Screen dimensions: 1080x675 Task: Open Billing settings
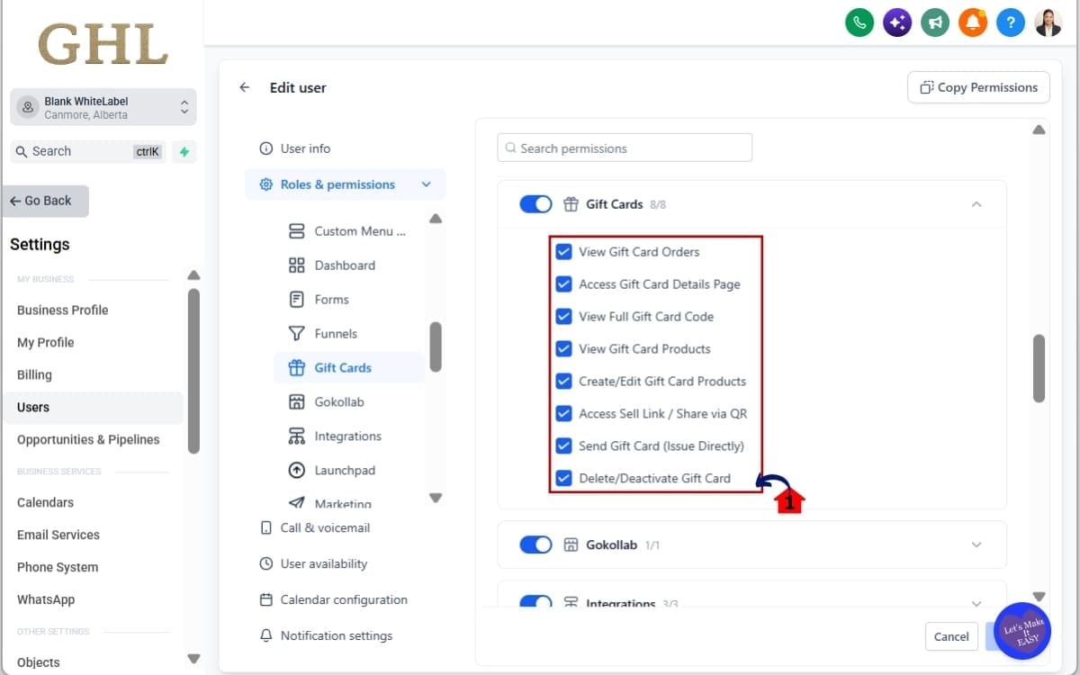coord(34,374)
